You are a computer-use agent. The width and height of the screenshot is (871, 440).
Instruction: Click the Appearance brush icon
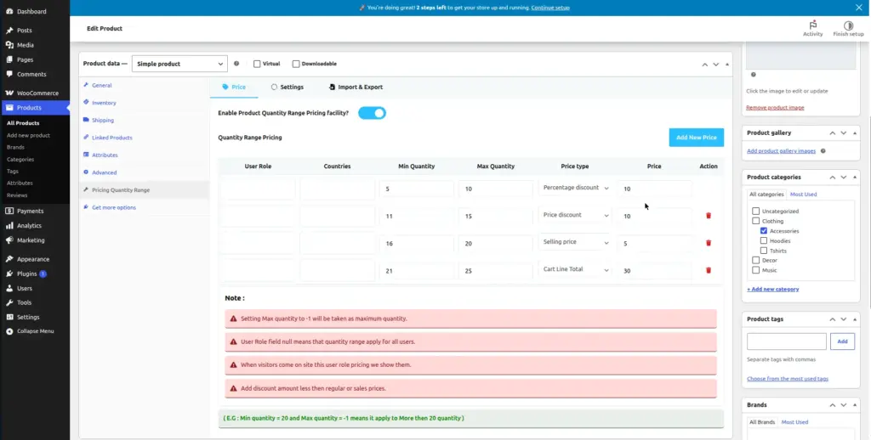[x=9, y=259]
